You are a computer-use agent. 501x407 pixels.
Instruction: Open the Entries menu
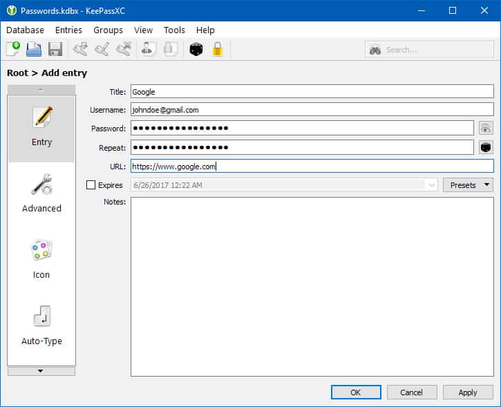point(68,30)
